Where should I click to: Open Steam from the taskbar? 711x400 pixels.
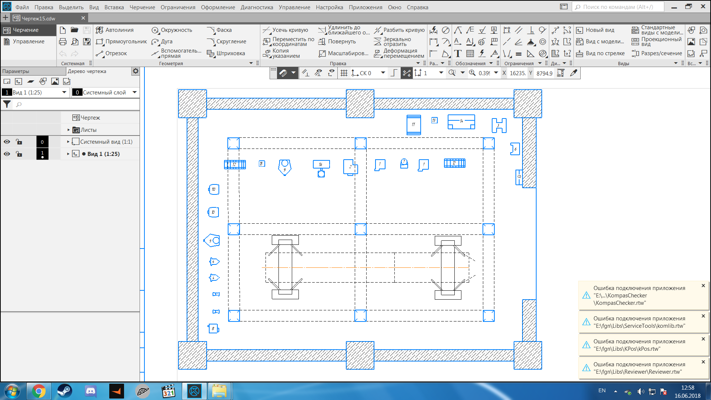pyautogui.click(x=65, y=391)
